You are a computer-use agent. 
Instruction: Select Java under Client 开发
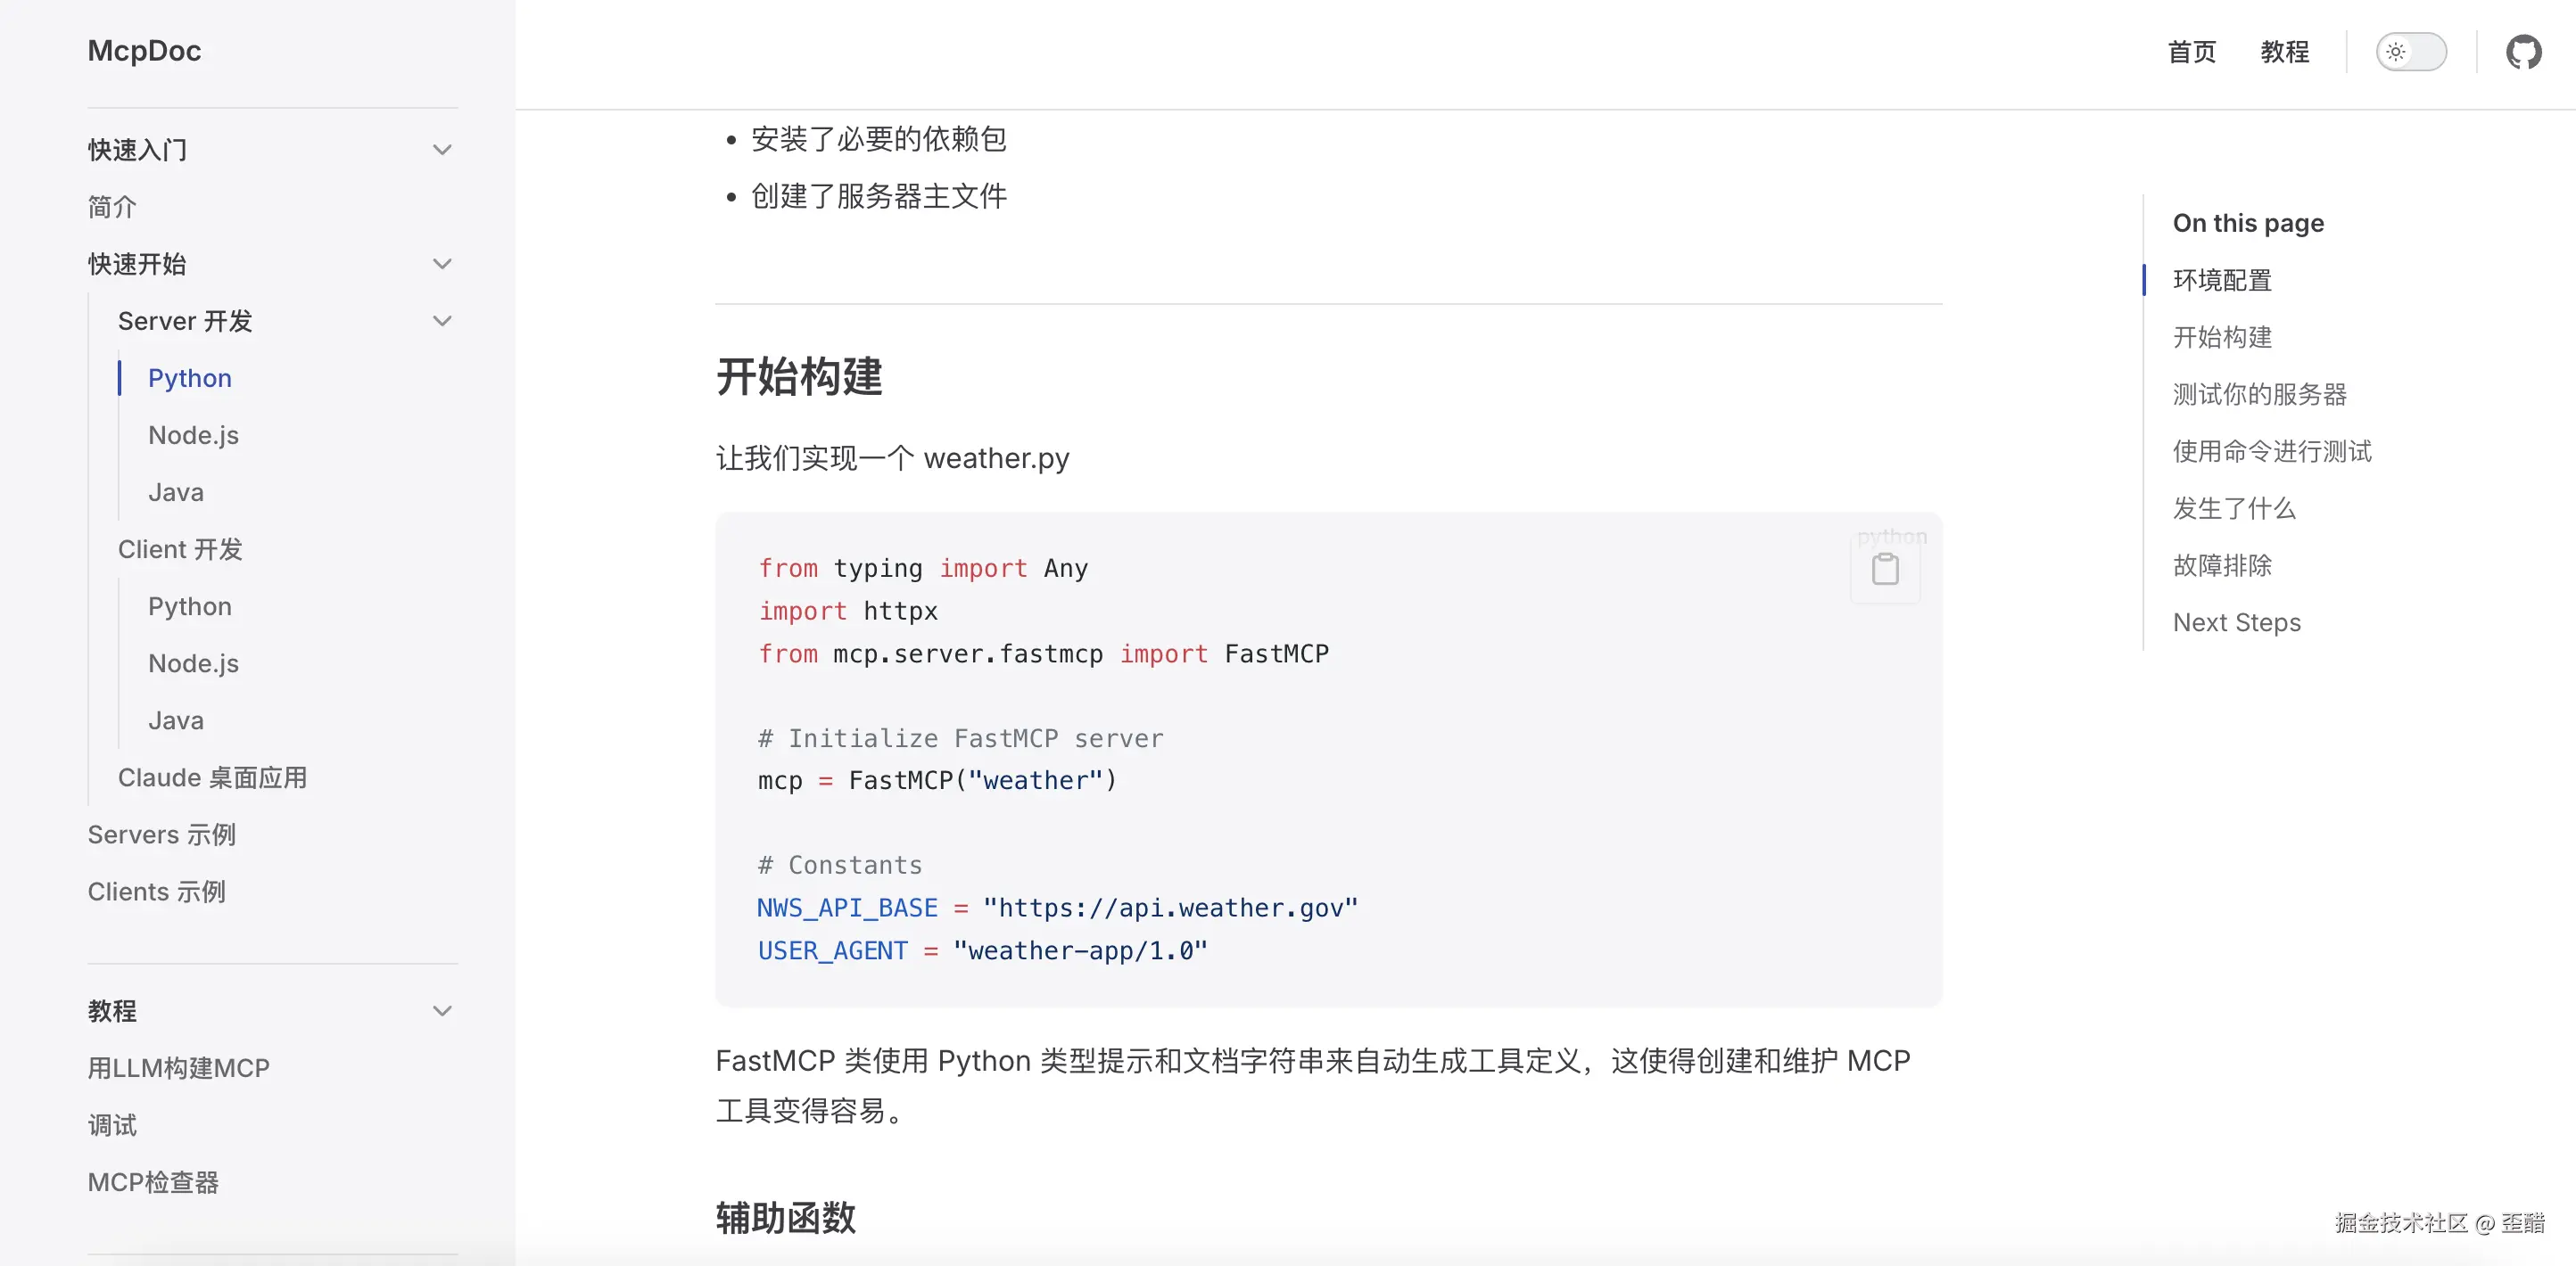(x=175, y=720)
